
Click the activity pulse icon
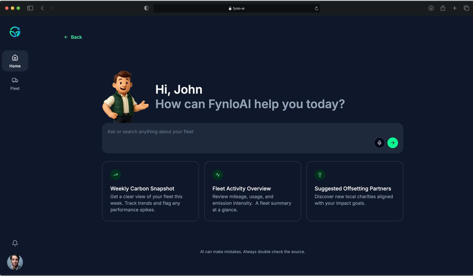pos(218,175)
